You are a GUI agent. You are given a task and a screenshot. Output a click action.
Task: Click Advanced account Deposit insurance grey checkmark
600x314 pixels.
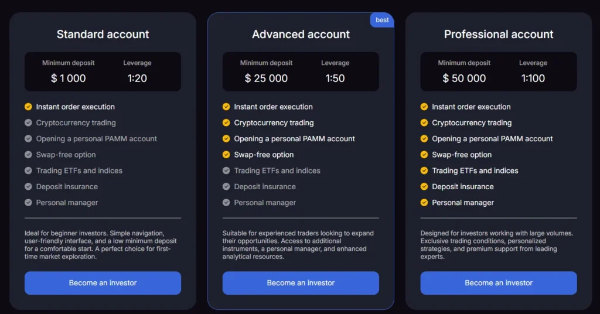click(226, 186)
